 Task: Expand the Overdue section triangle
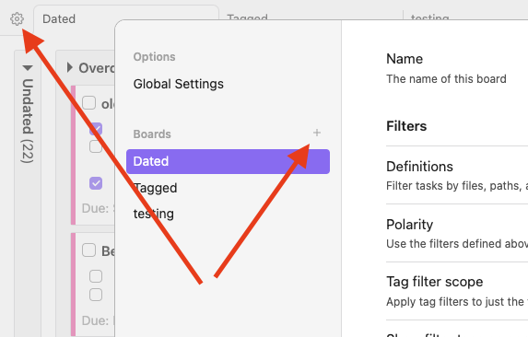point(70,67)
